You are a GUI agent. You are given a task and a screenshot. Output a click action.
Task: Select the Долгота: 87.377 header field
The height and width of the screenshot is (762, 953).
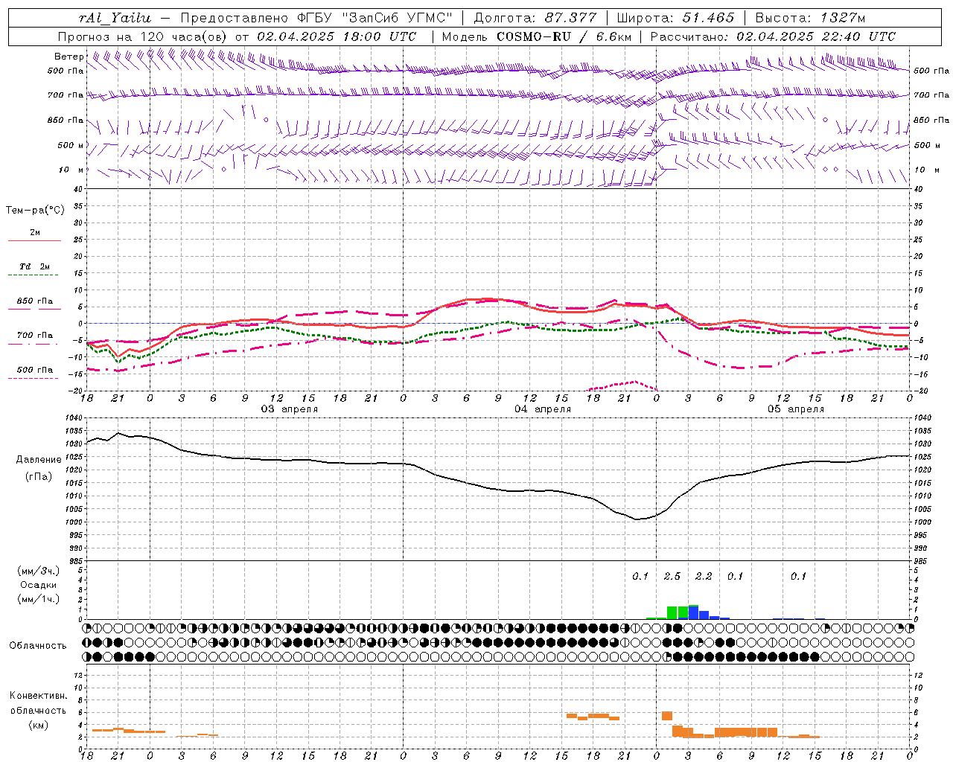click(x=534, y=18)
